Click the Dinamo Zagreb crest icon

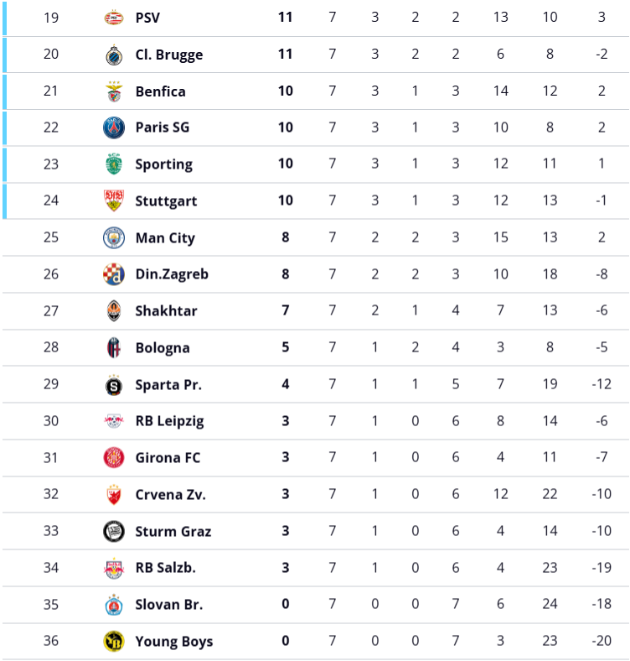click(x=113, y=274)
